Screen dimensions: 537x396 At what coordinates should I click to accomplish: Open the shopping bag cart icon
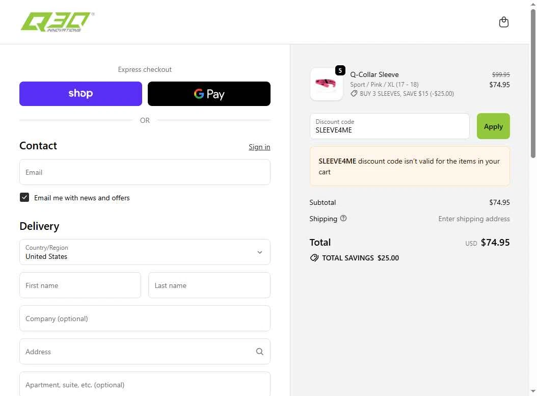[503, 22]
